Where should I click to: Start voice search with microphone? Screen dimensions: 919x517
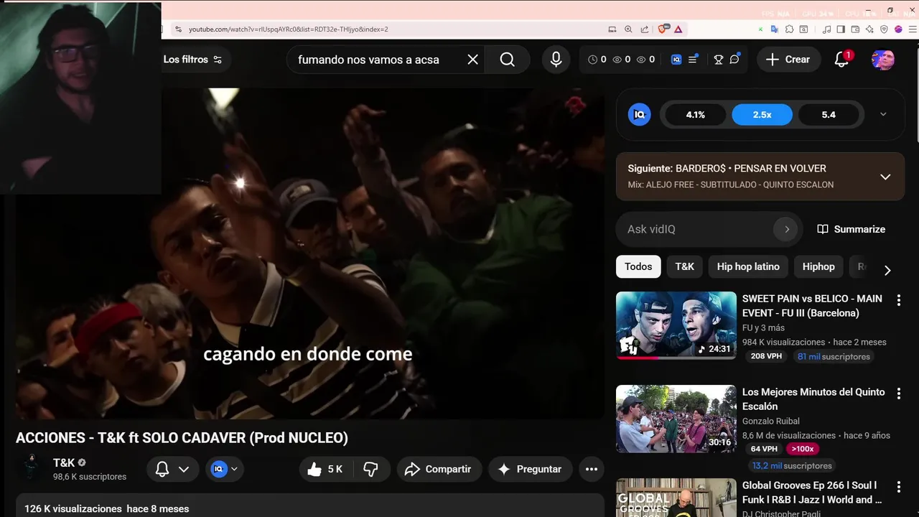click(556, 60)
